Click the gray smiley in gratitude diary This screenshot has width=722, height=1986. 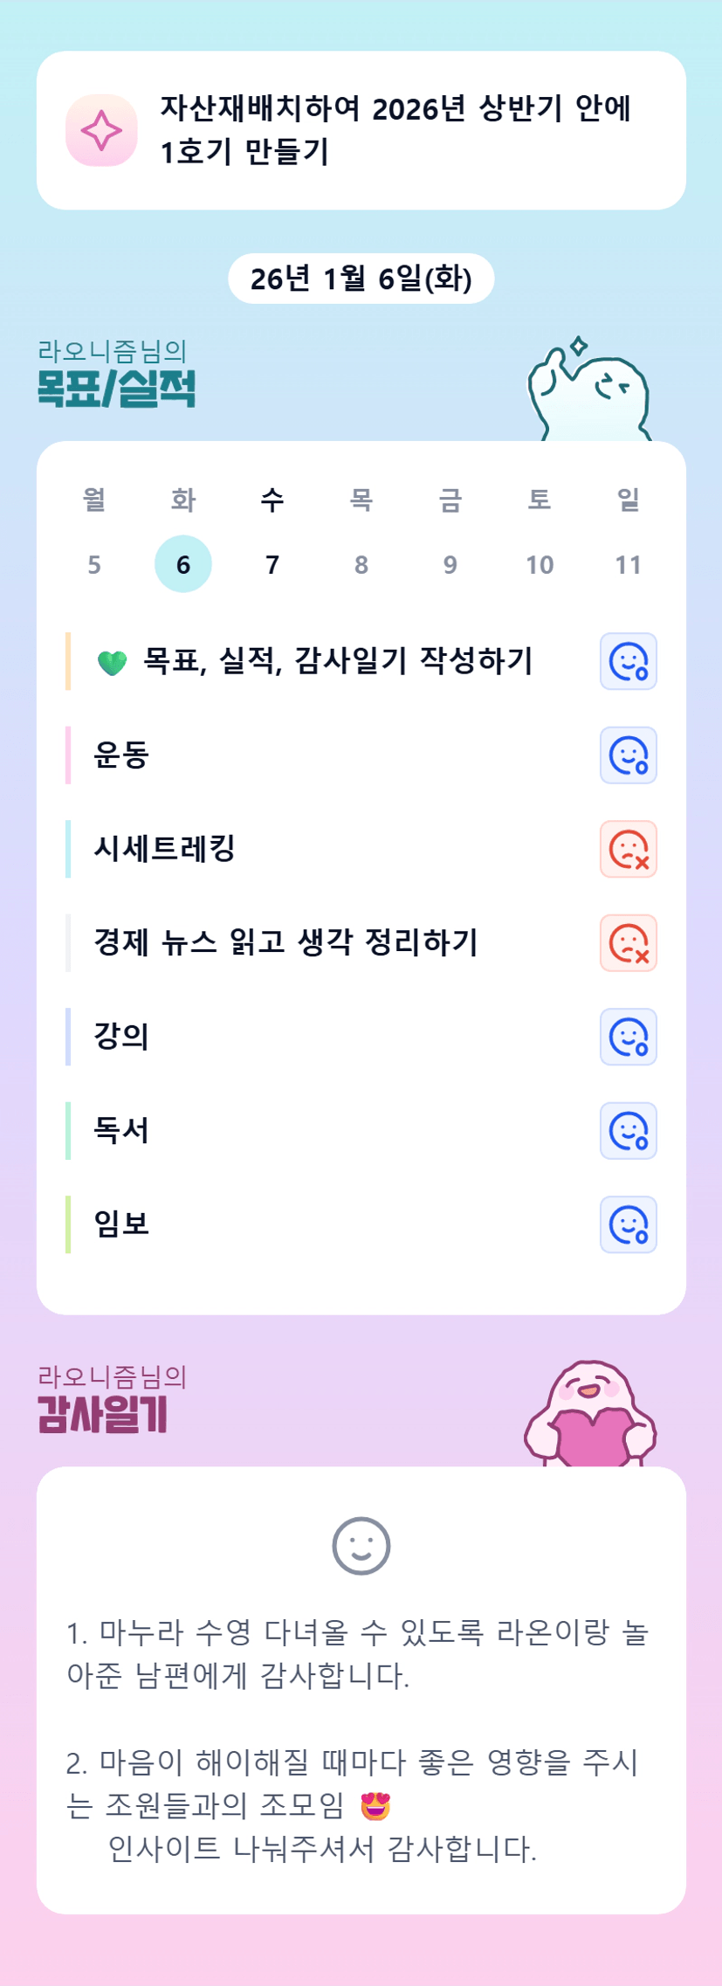pyautogui.click(x=361, y=1546)
